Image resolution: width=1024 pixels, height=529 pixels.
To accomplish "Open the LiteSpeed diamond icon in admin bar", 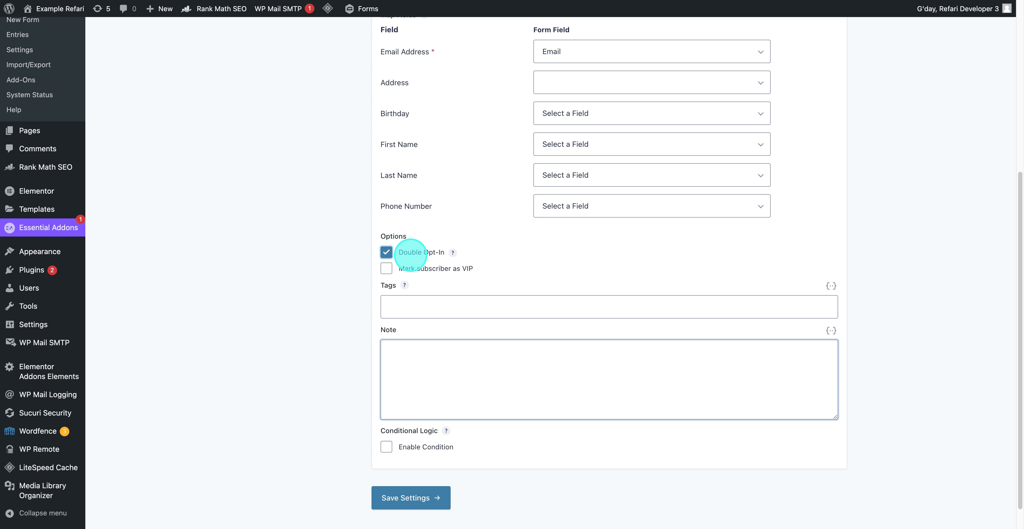I will tap(327, 8).
